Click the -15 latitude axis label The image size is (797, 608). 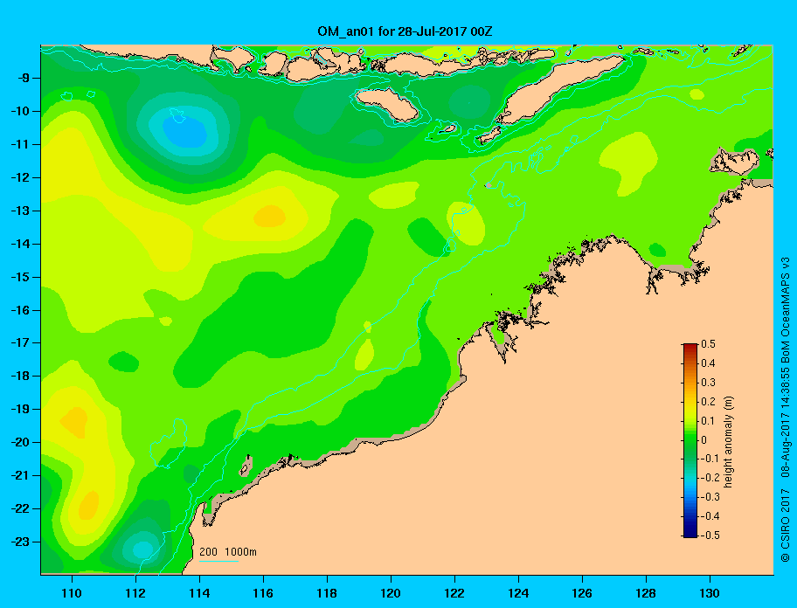[x=20, y=277]
